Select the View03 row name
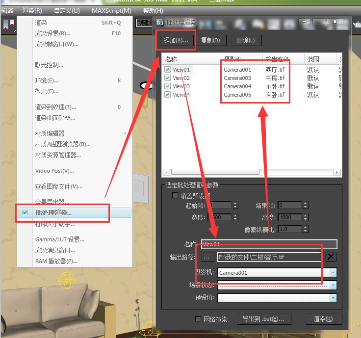361x338 pixels. 181,86
